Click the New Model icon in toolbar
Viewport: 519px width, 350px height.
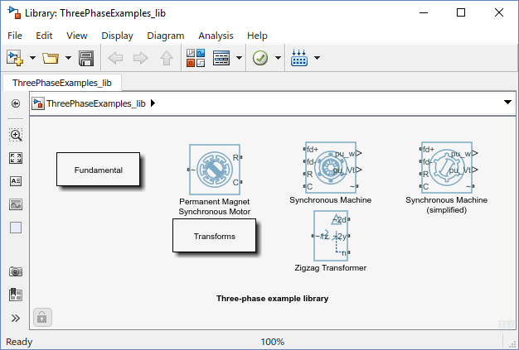tap(15, 58)
